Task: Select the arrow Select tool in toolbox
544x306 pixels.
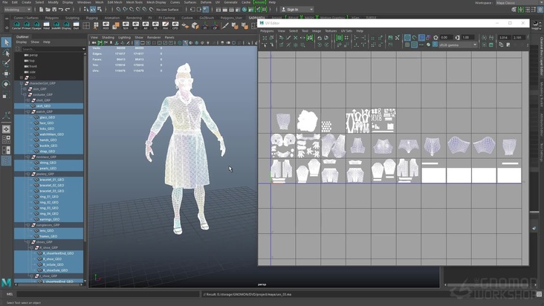Action: [6, 42]
